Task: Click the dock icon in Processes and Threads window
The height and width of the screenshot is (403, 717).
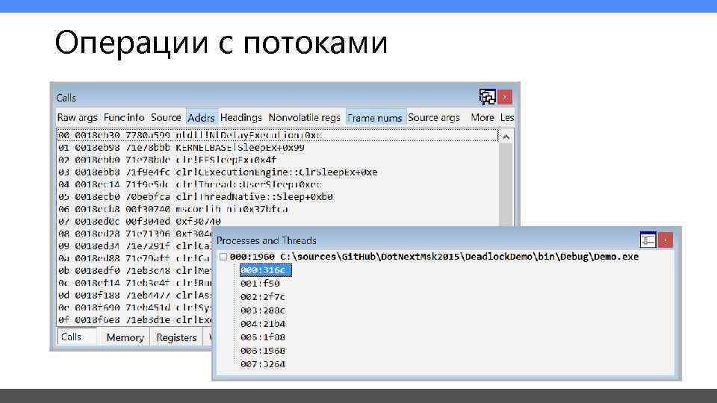Action: click(648, 240)
